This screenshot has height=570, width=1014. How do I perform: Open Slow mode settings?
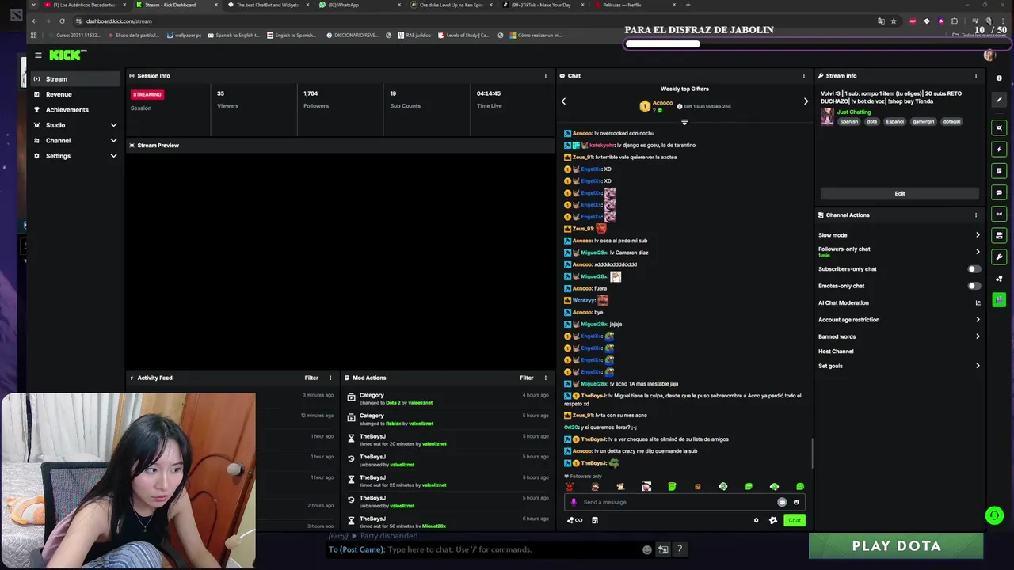pos(900,235)
